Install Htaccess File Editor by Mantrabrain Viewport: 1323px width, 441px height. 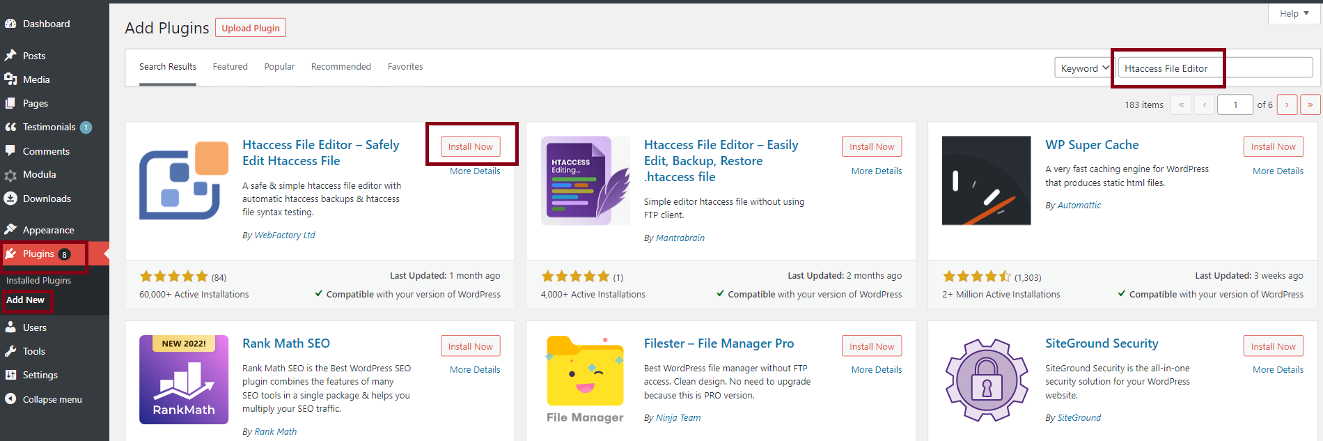pyautogui.click(x=872, y=146)
